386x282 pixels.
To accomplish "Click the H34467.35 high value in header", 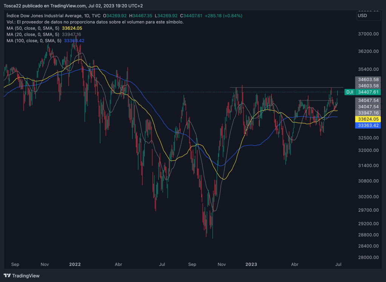I will point(141,16).
